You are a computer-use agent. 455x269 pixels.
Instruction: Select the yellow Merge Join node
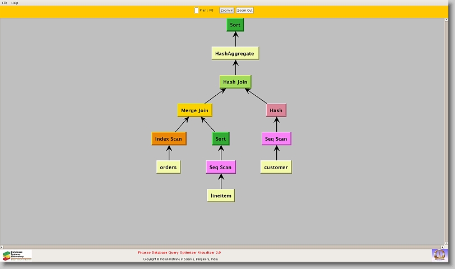194,110
